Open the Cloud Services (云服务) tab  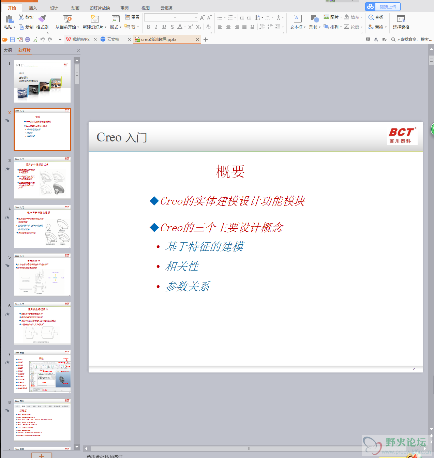click(166, 8)
